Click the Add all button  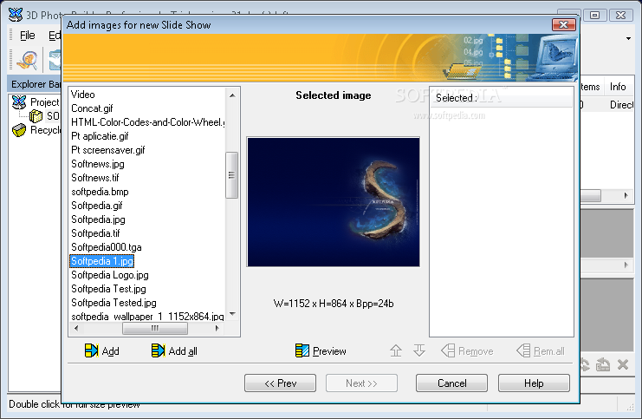[174, 351]
